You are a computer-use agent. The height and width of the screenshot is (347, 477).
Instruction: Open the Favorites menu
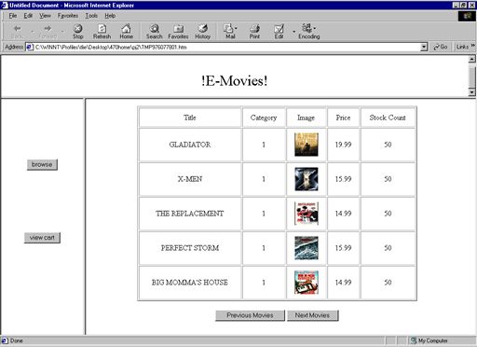click(x=68, y=16)
